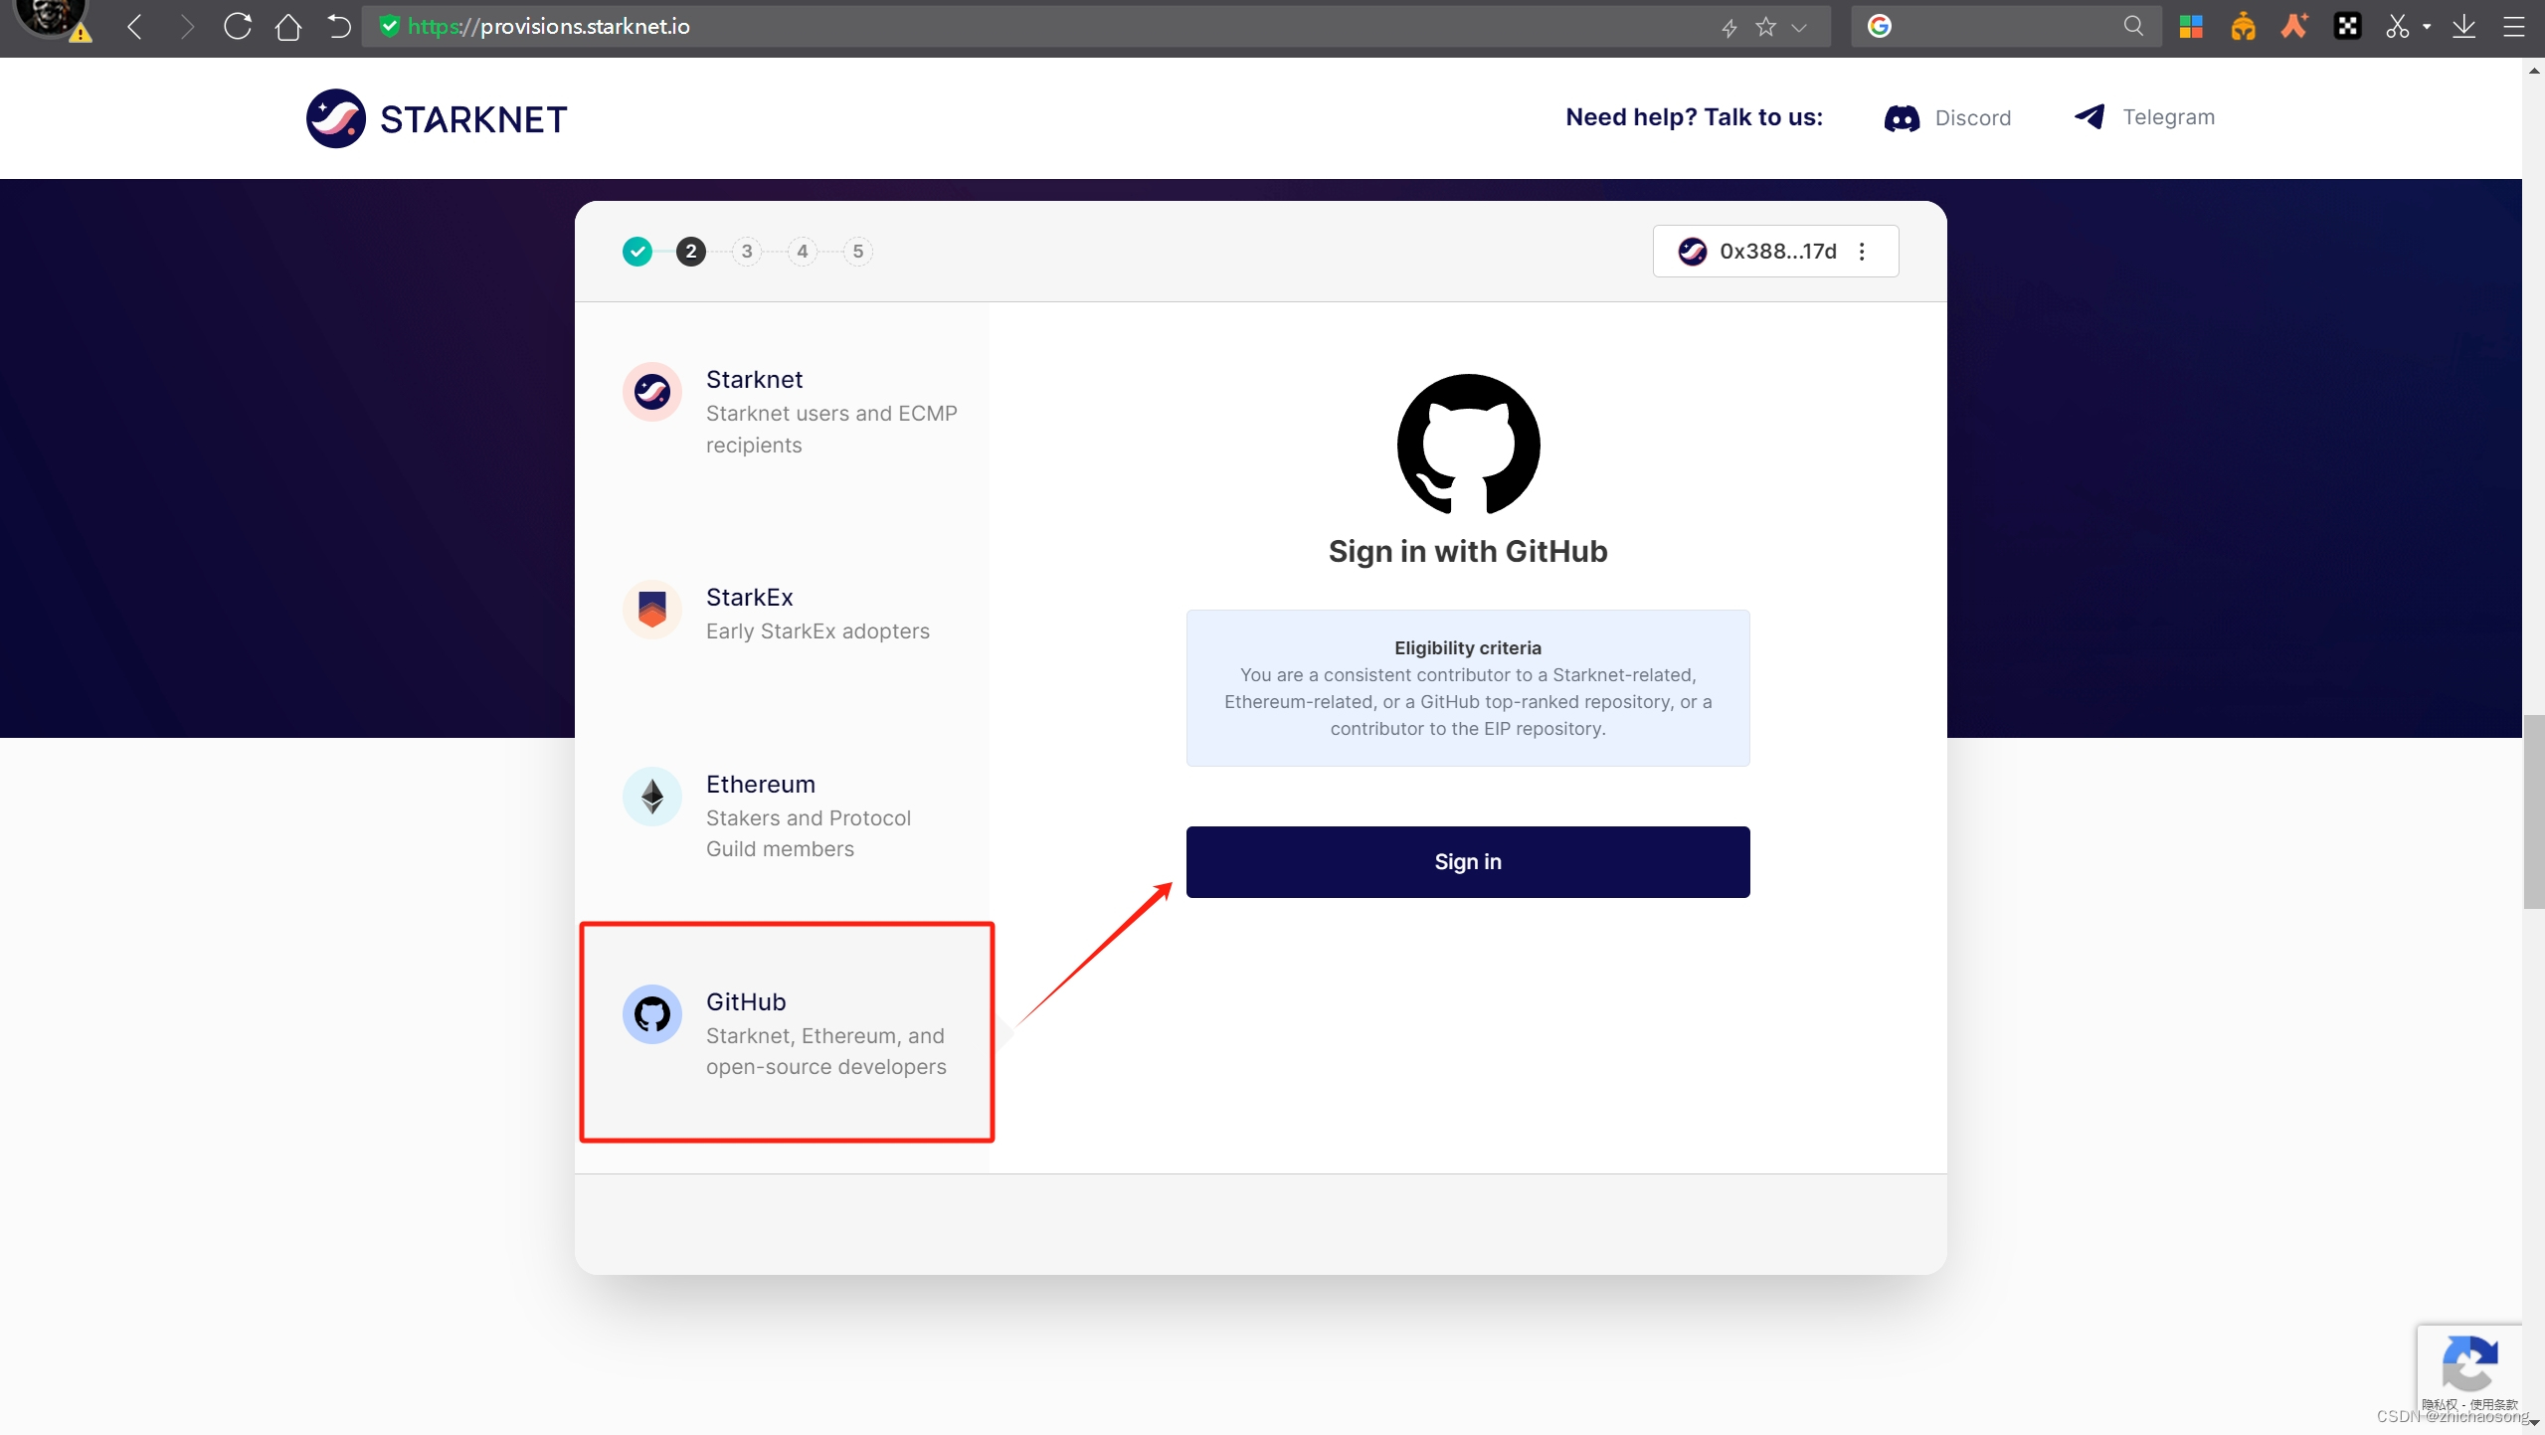Reload the page
2545x1435 pixels.
[238, 27]
